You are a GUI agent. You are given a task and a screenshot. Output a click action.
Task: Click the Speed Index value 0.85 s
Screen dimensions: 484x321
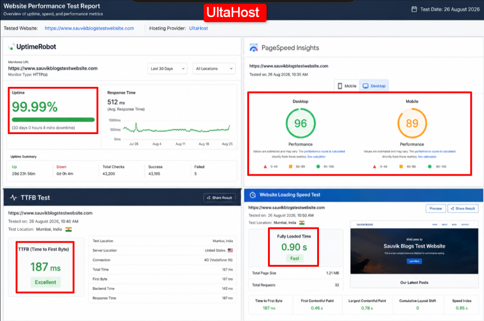coord(461,308)
